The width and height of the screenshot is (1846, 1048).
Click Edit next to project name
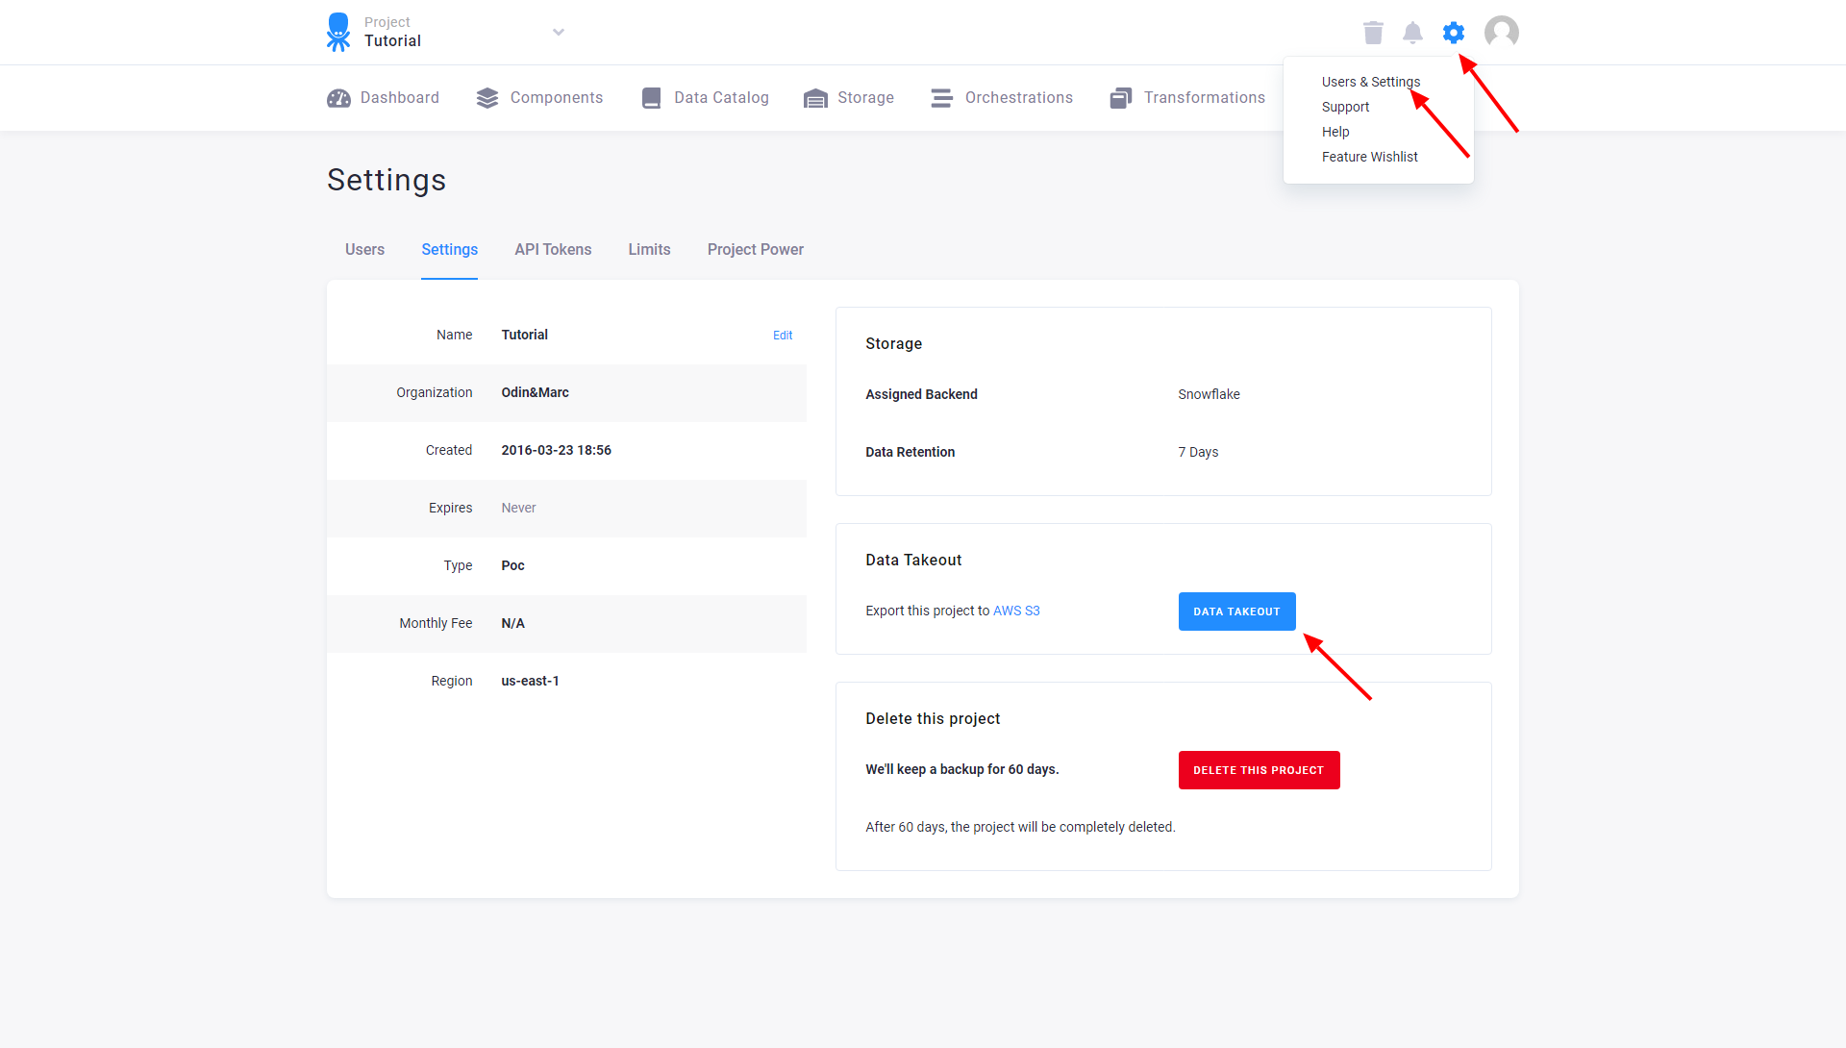(783, 336)
